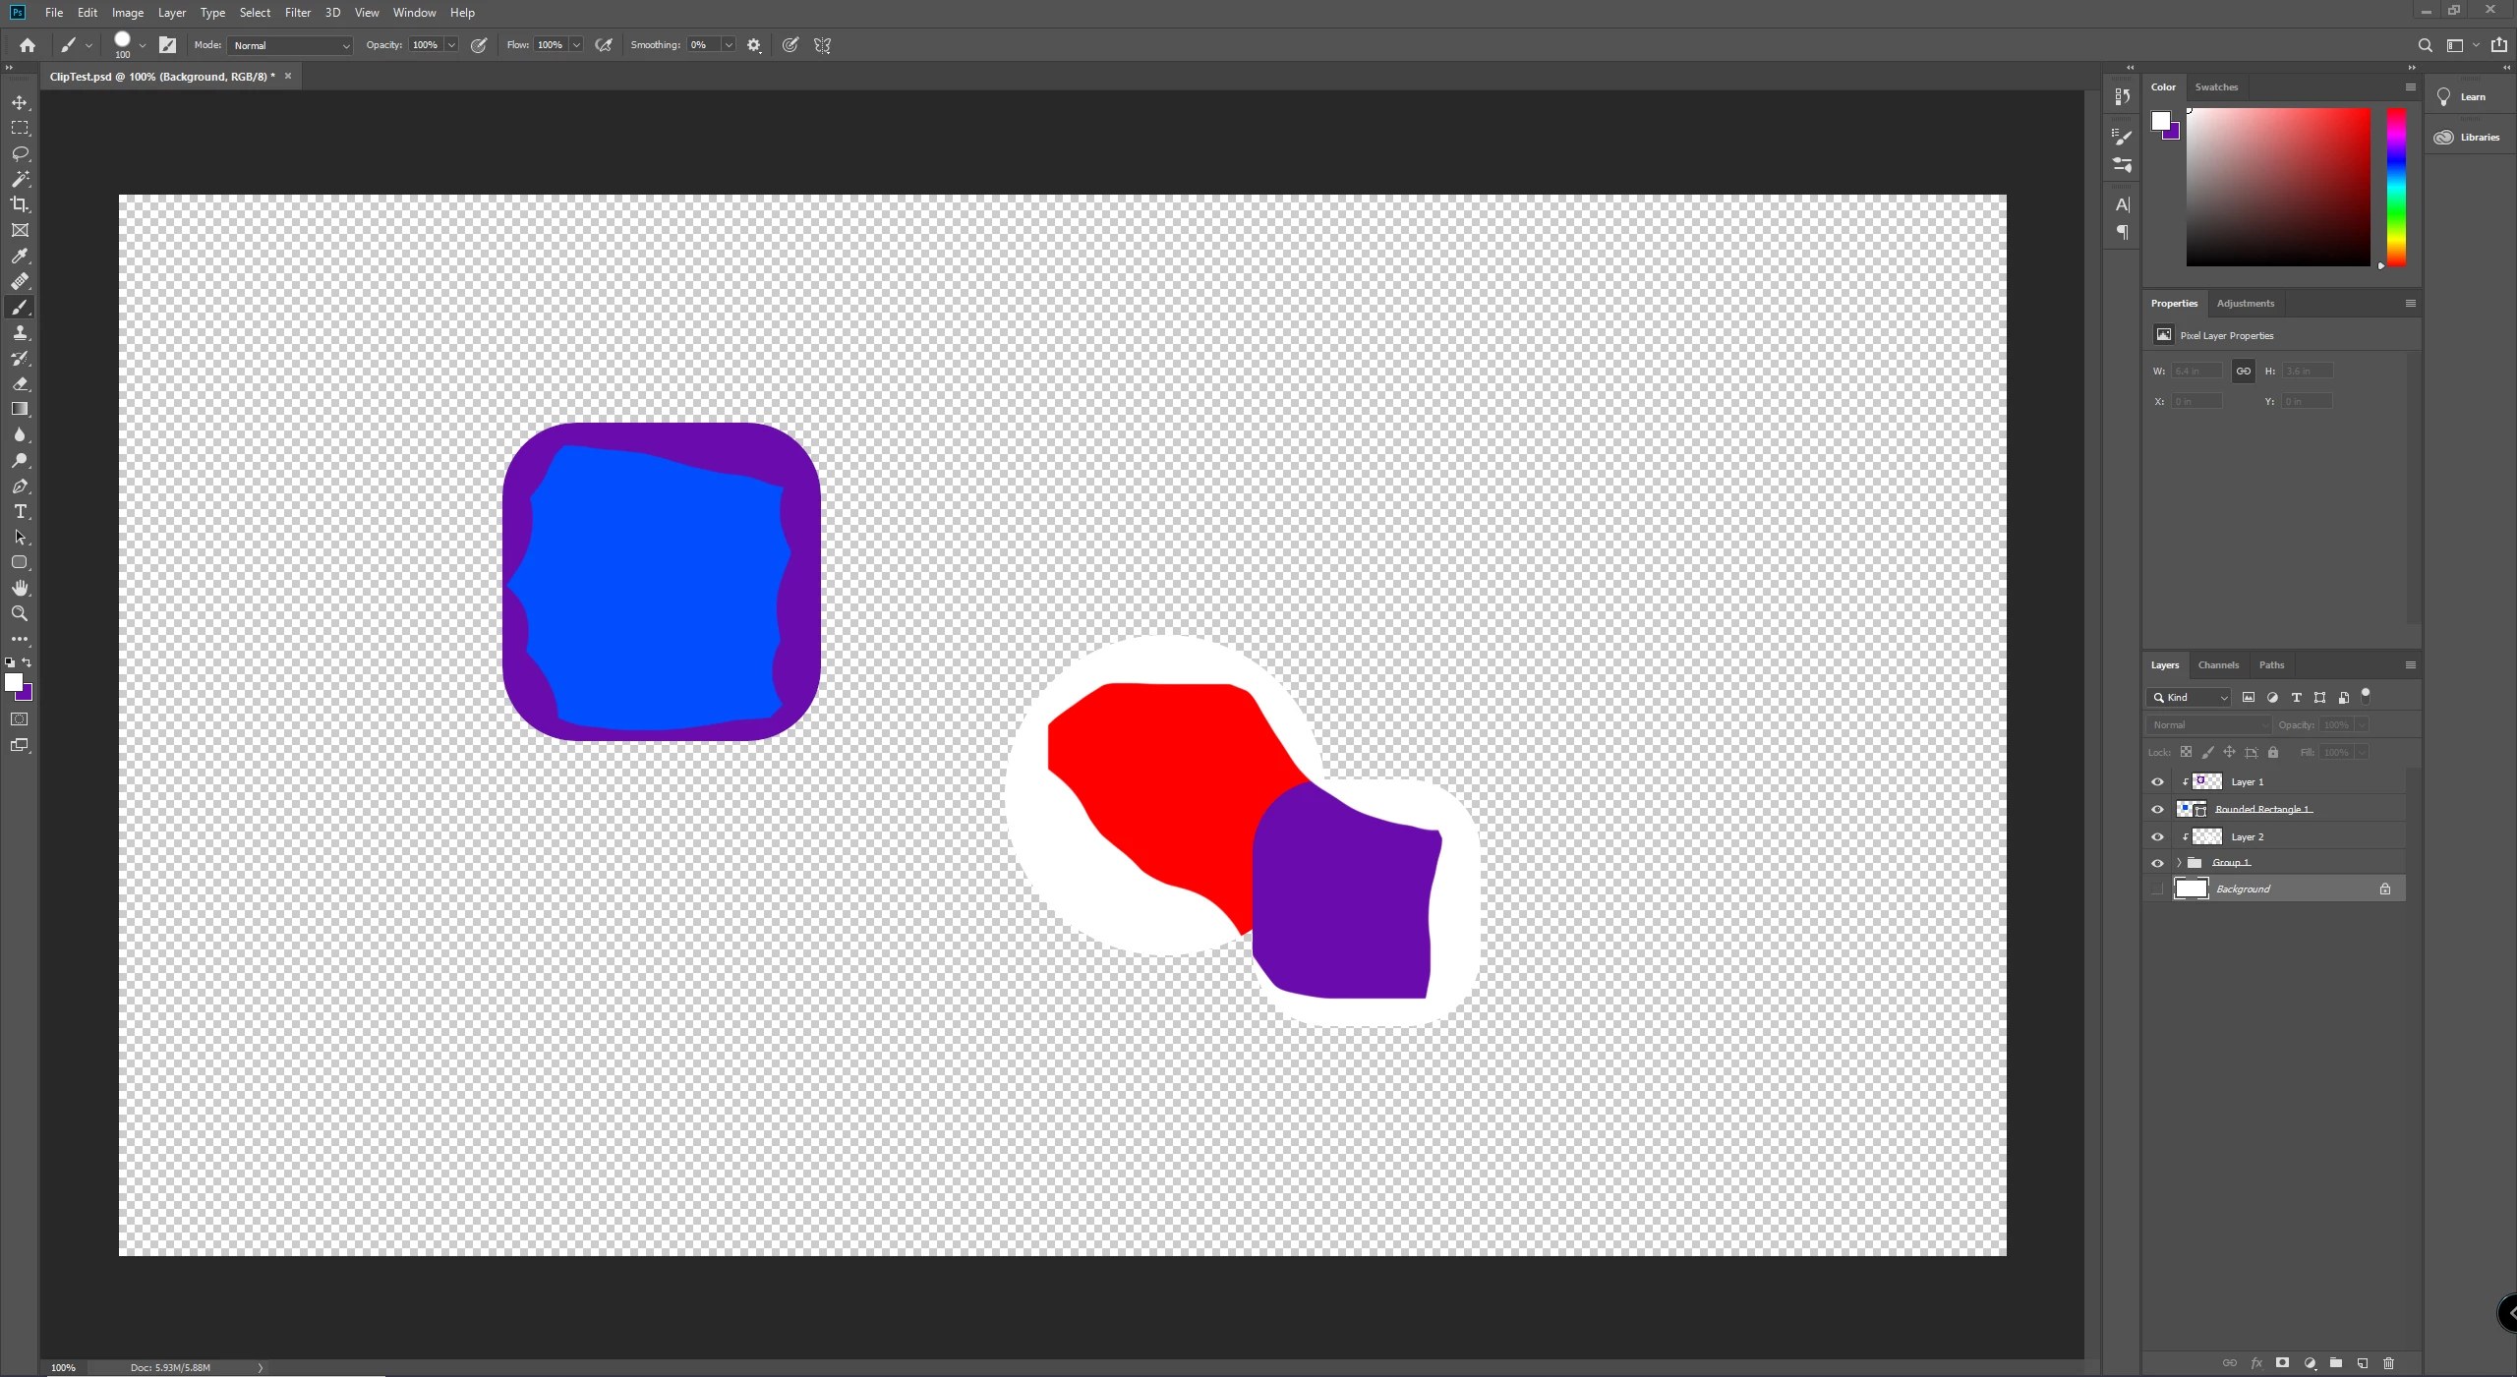This screenshot has width=2517, height=1377.
Task: Select the Lasso tool
Action: pos(20,154)
